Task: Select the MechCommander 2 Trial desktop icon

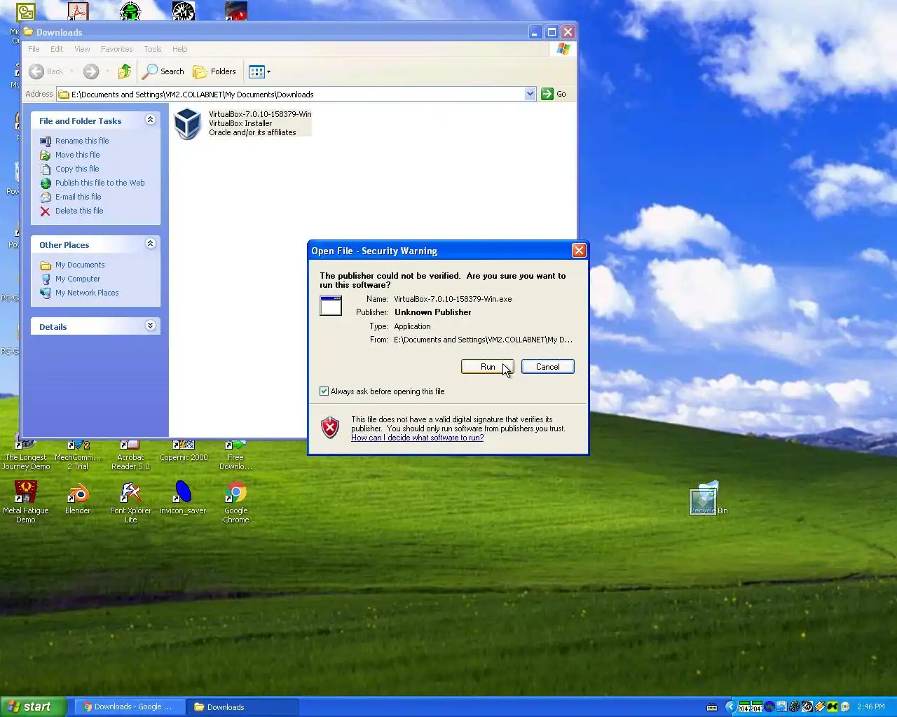Action: point(78,455)
